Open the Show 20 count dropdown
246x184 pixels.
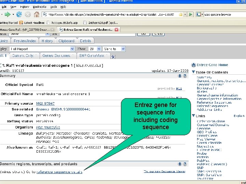[x=99, y=49]
